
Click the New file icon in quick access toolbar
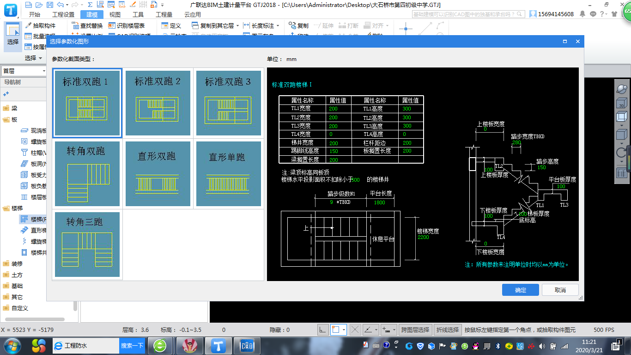coord(29,5)
